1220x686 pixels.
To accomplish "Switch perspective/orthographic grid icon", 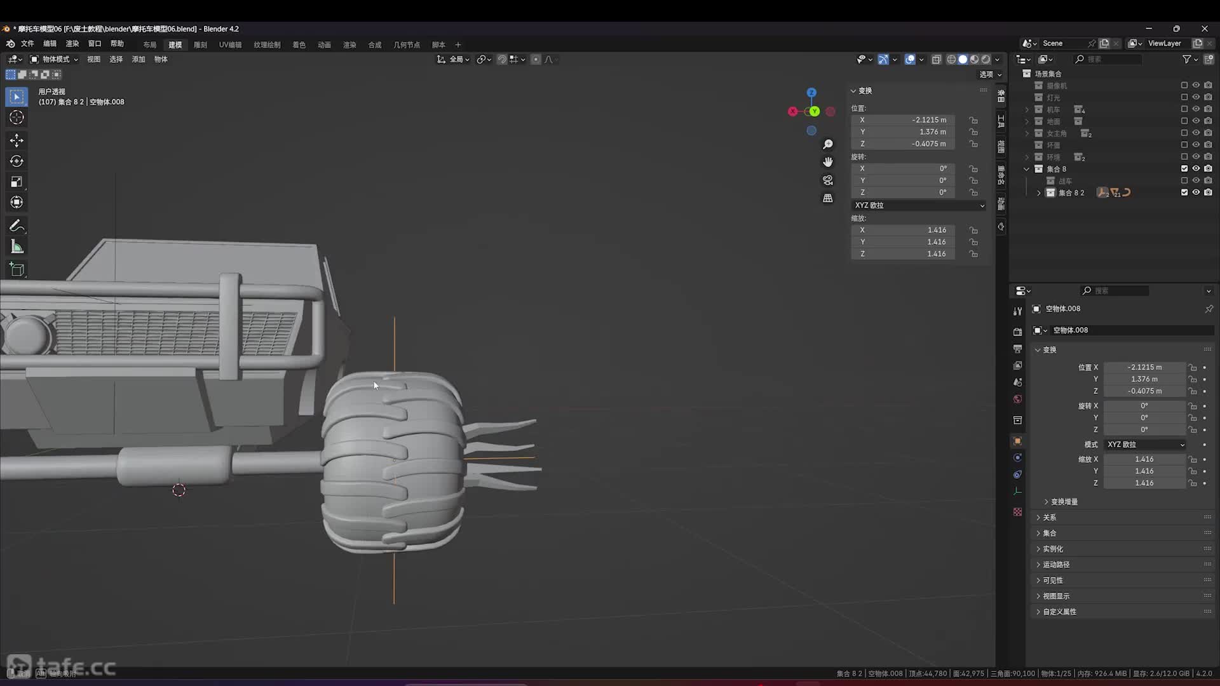I will [x=828, y=198].
